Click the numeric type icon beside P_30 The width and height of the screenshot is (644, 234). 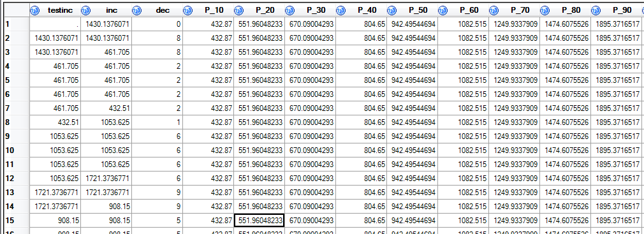tap(289, 10)
